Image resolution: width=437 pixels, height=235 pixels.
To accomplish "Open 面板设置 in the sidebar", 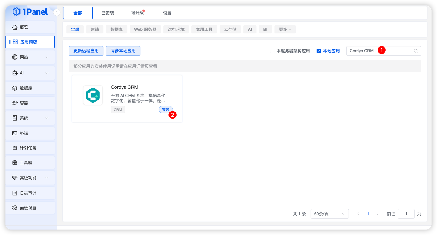I will [x=30, y=208].
